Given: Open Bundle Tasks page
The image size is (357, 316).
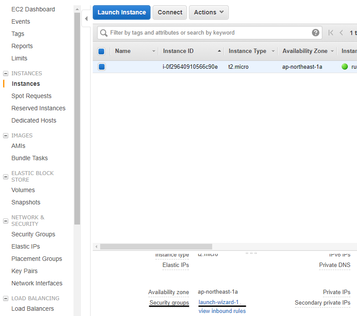Looking at the screenshot, I should pos(30,158).
